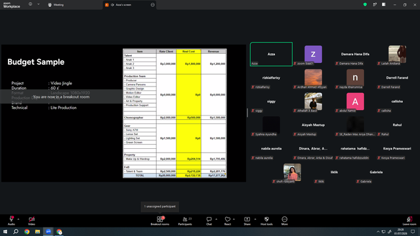The image size is (420, 236).
Task: Select Azza's highlighted participant tile
Action: [271, 54]
